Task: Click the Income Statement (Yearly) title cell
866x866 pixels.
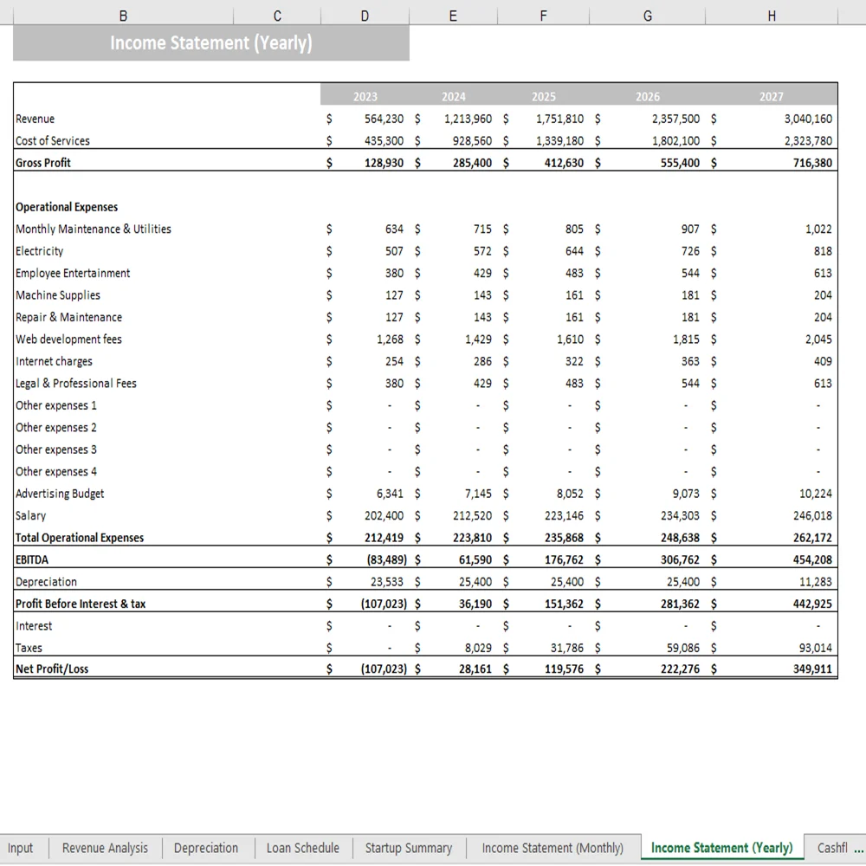Action: pyautogui.click(x=210, y=42)
